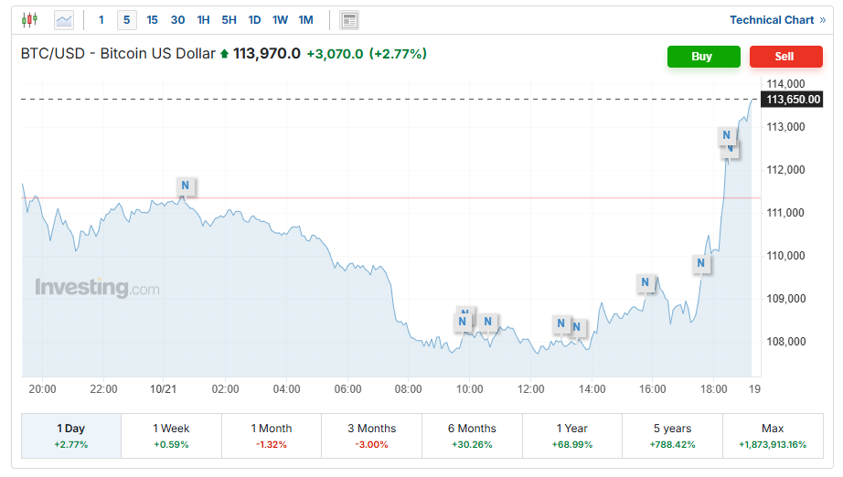Switch to candlestick chart type icon
Screen dimensions: 843x477
tap(30, 19)
